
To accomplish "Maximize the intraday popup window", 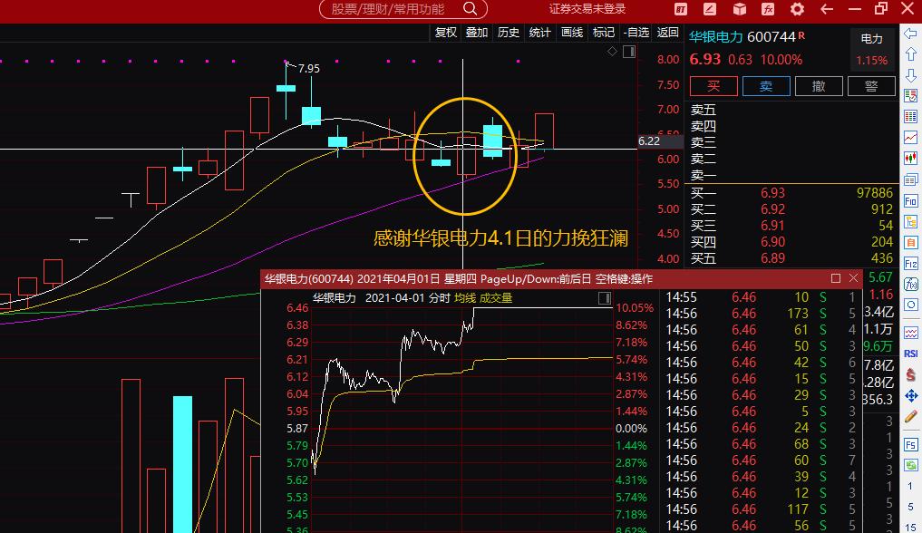I will (836, 278).
